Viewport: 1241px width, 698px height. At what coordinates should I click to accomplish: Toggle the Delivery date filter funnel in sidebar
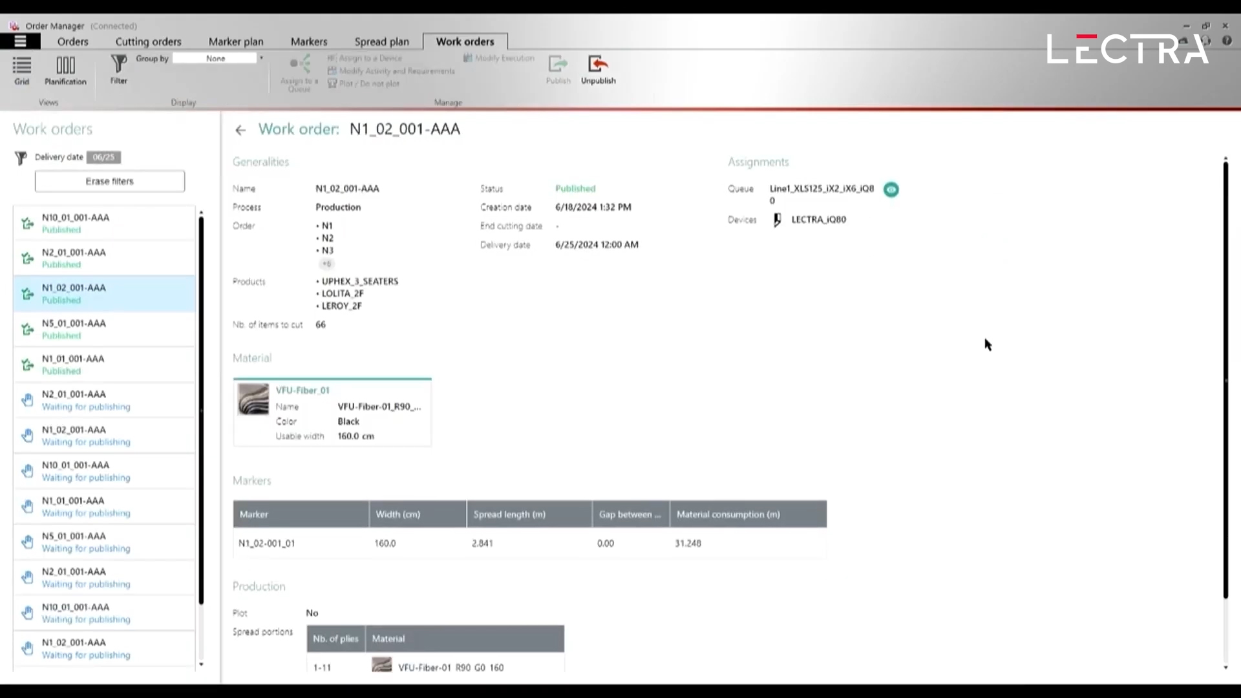click(21, 158)
